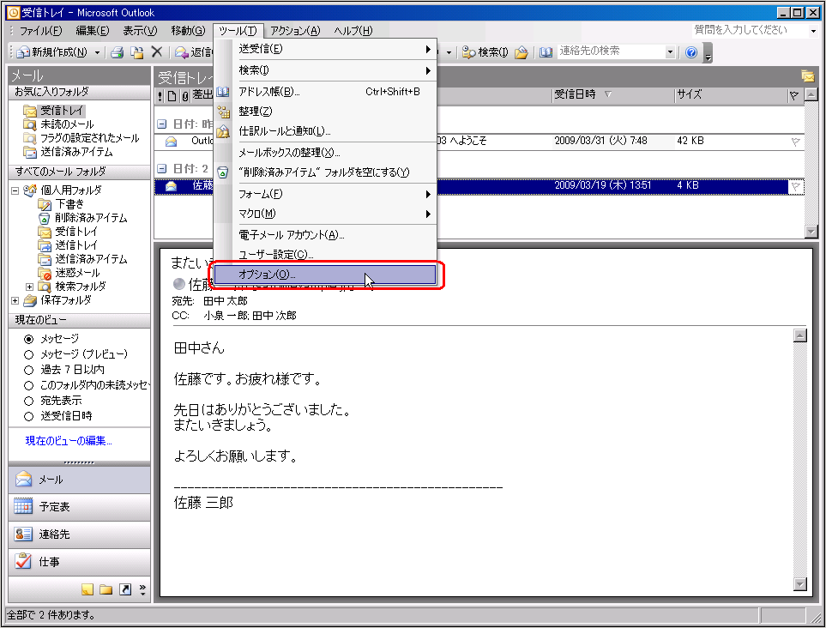Viewport: 826px width, 628px height.
Task: Select the 送受信日時 radio button
Action: click(29, 416)
